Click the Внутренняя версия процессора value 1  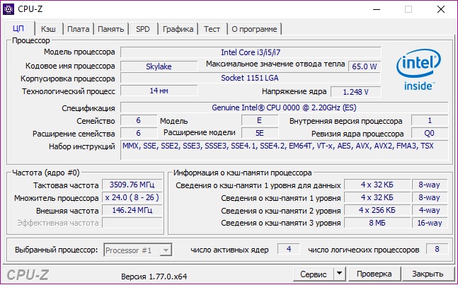pos(430,120)
